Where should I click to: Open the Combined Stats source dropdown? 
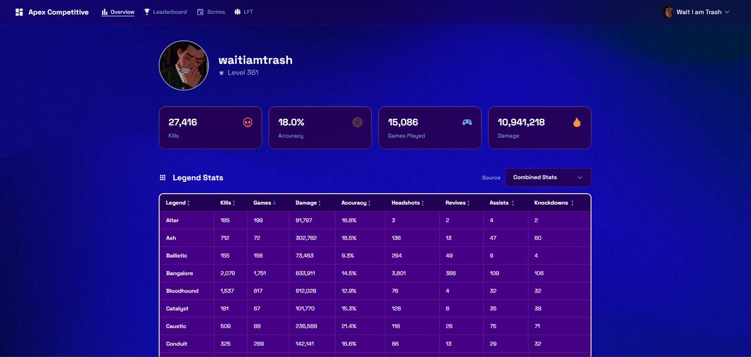point(548,178)
